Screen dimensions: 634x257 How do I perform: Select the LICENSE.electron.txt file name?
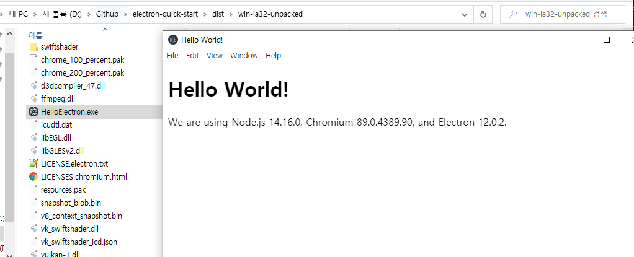pos(74,163)
